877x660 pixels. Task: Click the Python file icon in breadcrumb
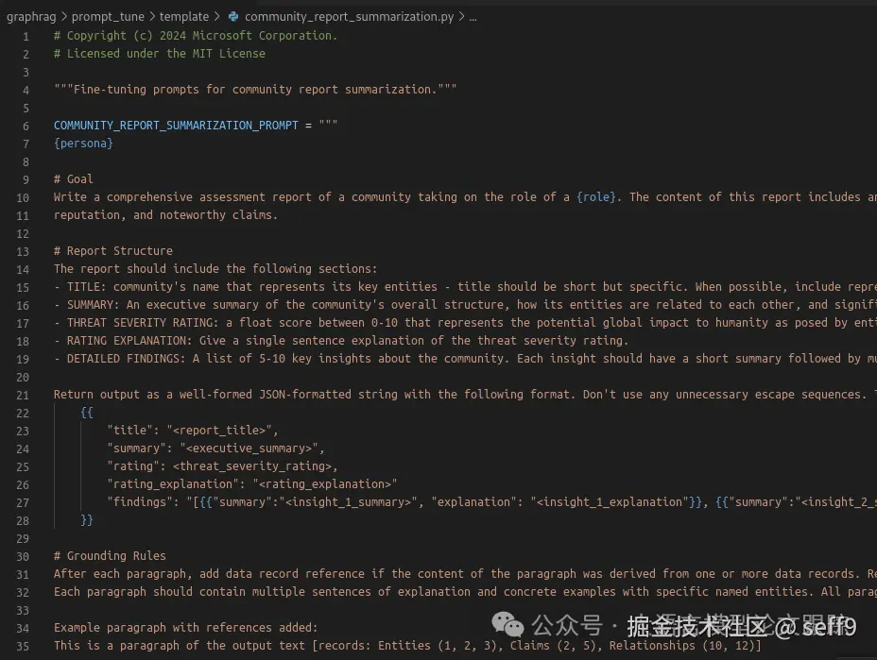[233, 17]
